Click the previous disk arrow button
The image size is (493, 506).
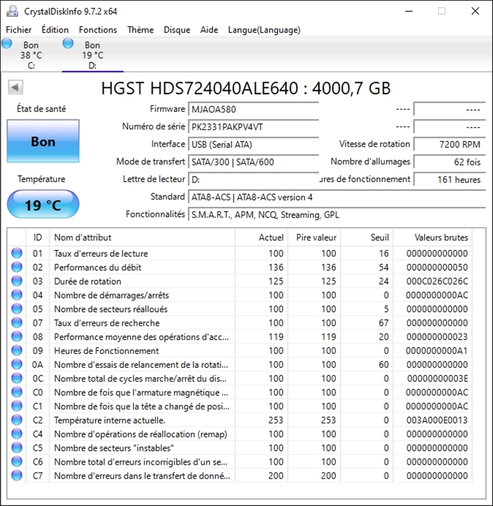[x=16, y=88]
